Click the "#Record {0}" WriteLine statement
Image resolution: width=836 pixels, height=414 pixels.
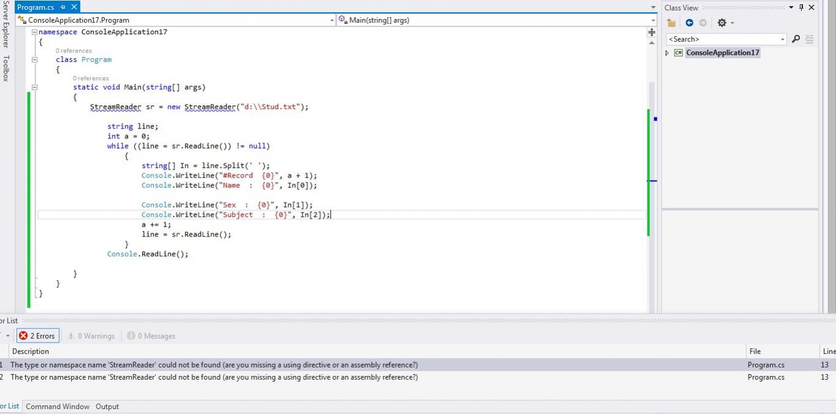coord(229,176)
